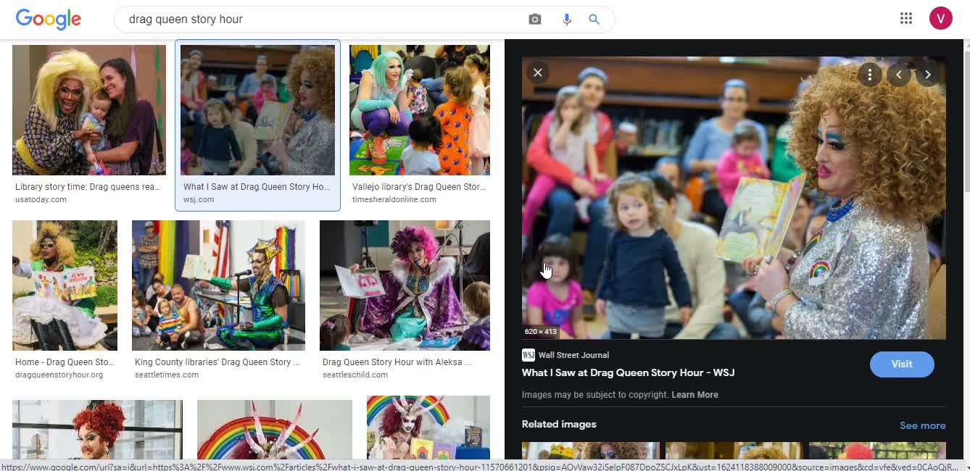Image resolution: width=970 pixels, height=471 pixels.
Task: Select seattleschild.com Aleksa thumbnail
Action: coord(405,285)
